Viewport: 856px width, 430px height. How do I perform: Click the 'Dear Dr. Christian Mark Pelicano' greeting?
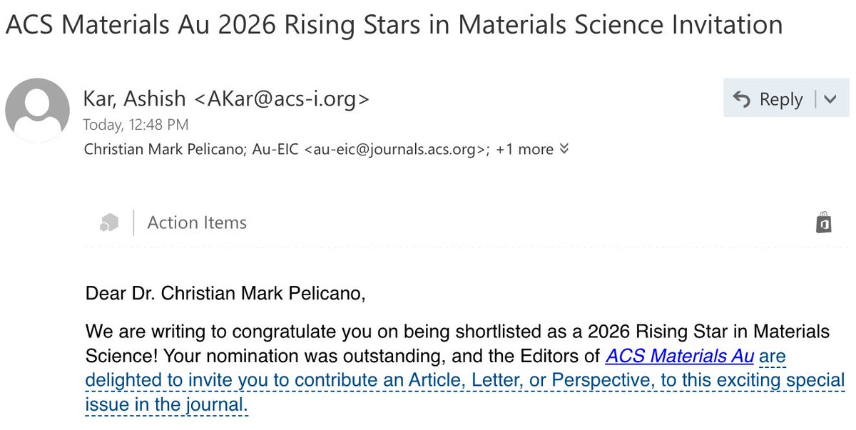[225, 293]
